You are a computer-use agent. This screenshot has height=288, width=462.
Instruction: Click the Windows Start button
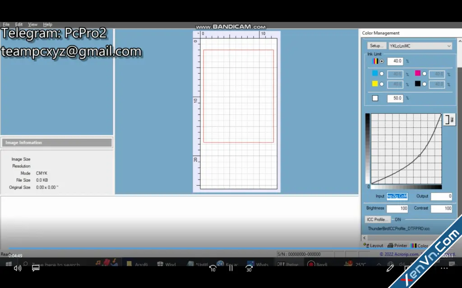click(9, 264)
